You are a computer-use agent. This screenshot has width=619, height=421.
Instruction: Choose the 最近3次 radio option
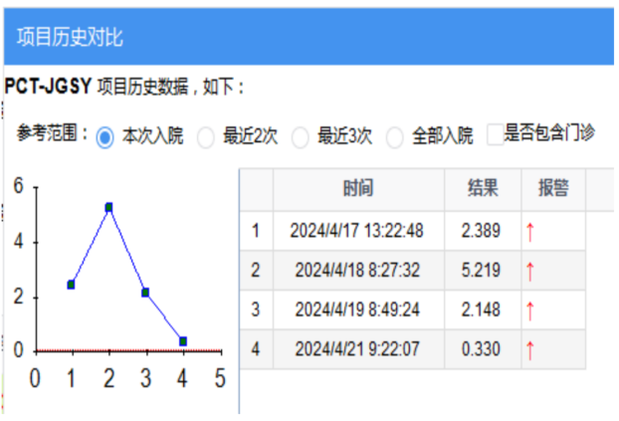(300, 138)
